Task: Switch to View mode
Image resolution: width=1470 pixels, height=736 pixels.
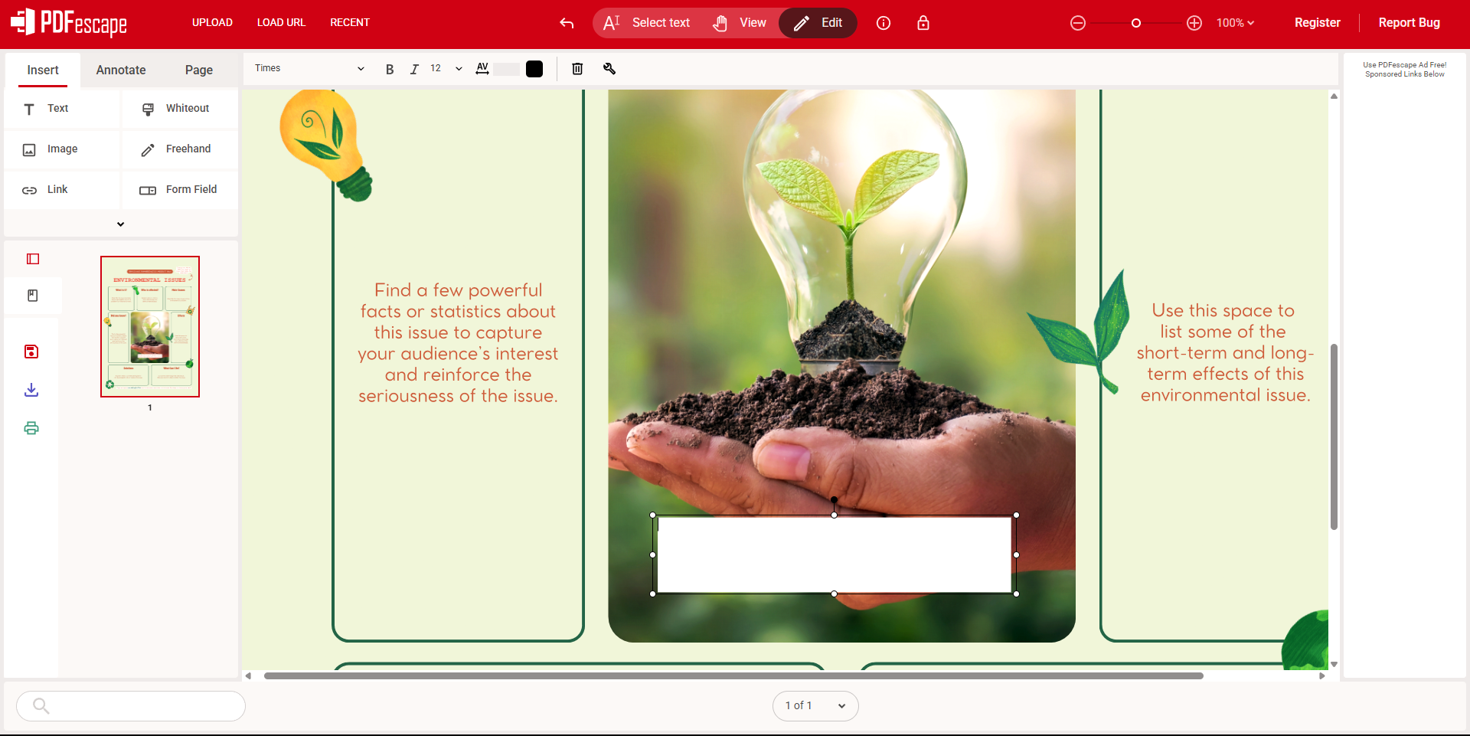Action: (740, 23)
